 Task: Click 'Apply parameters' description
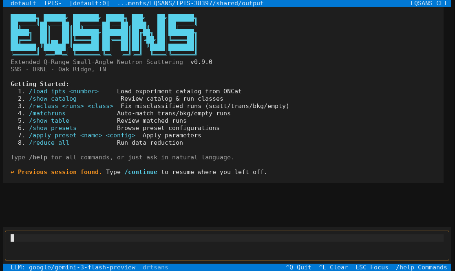[172, 135]
